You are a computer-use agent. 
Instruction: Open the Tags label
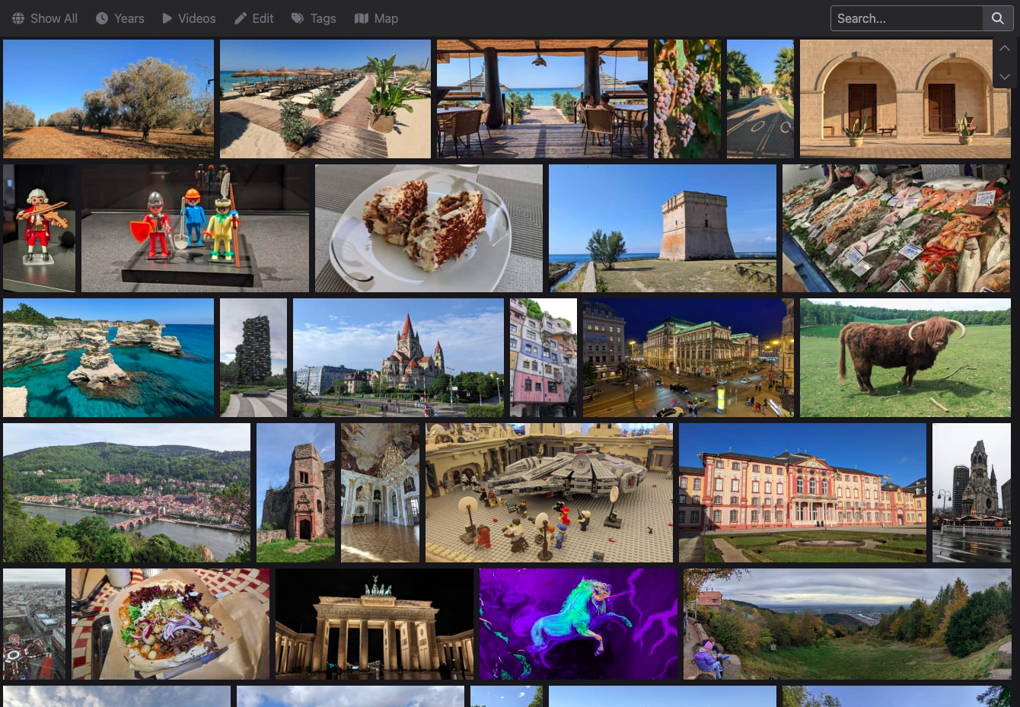324,18
